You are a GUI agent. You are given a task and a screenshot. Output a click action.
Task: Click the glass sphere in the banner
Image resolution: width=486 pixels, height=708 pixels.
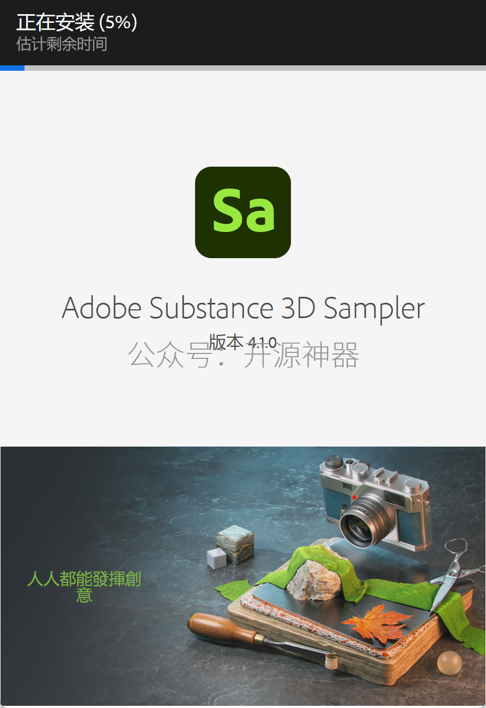tap(449, 663)
